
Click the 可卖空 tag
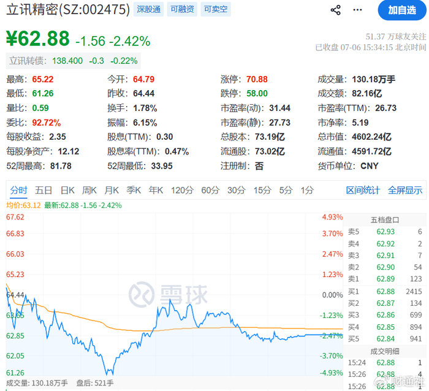point(216,9)
